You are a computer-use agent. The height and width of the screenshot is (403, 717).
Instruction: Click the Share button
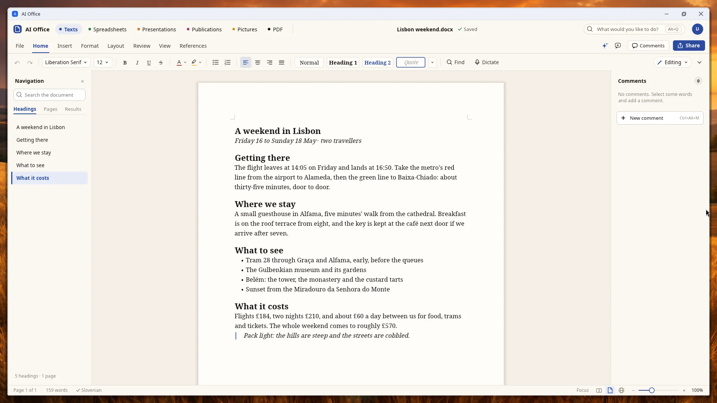[689, 46]
